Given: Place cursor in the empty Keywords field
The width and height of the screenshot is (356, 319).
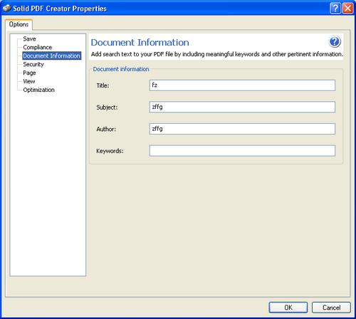Looking at the screenshot, I should tap(242, 151).
